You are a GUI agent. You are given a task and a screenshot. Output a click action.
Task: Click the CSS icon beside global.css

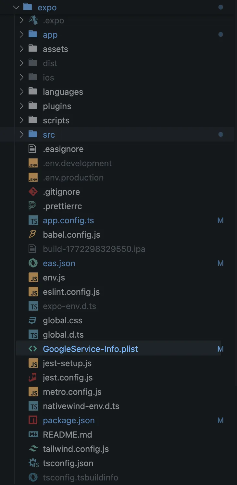click(33, 320)
